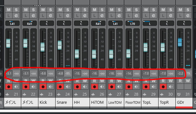The image size is (196, 114).
Task: Solo the TopR channel
Action: click(171, 10)
